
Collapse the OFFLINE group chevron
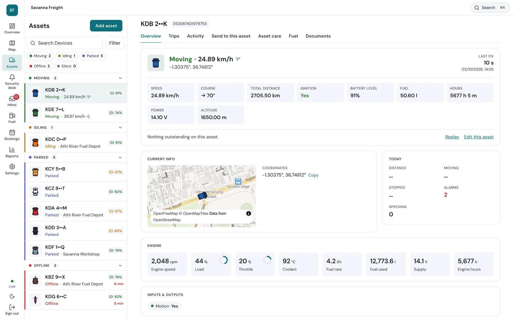coord(120,265)
